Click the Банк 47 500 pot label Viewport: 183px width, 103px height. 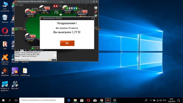point(56,12)
